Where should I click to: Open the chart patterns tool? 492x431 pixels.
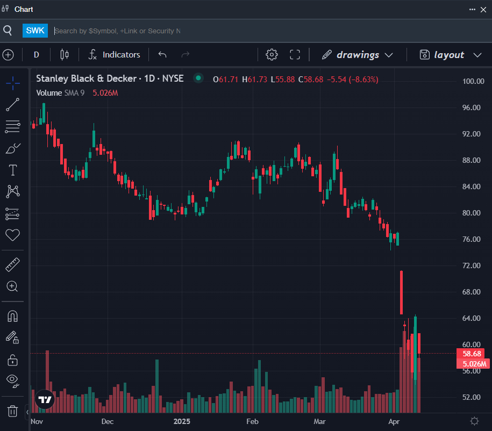(x=12, y=191)
